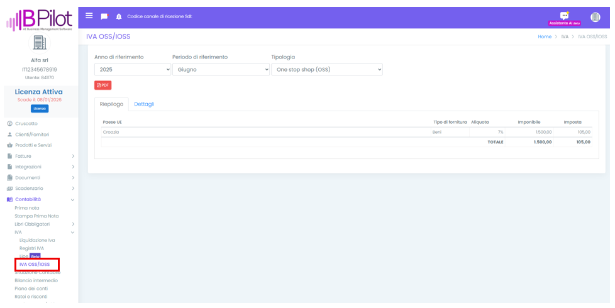Click the BPilot logo
This screenshot has height=308, width=615.
(39, 20)
